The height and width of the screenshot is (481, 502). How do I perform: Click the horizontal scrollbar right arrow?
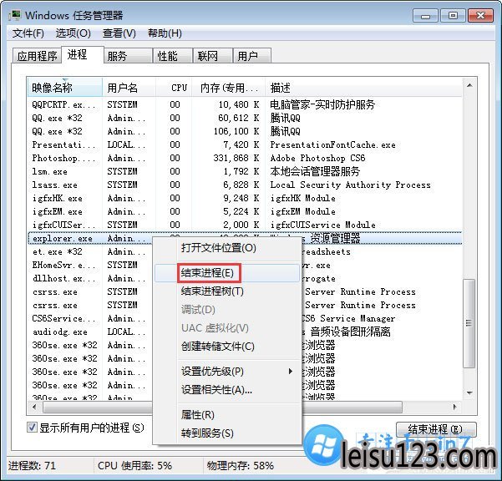coord(455,407)
